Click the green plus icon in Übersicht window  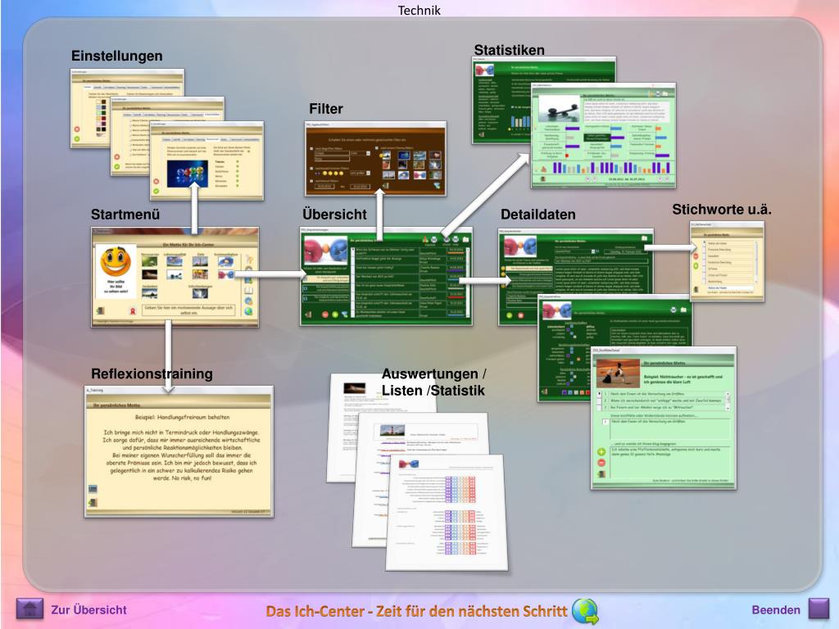[335, 314]
